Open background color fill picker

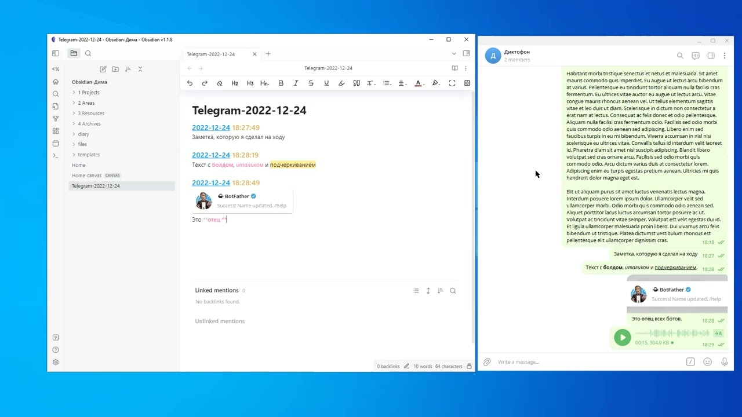pyautogui.click(x=436, y=83)
